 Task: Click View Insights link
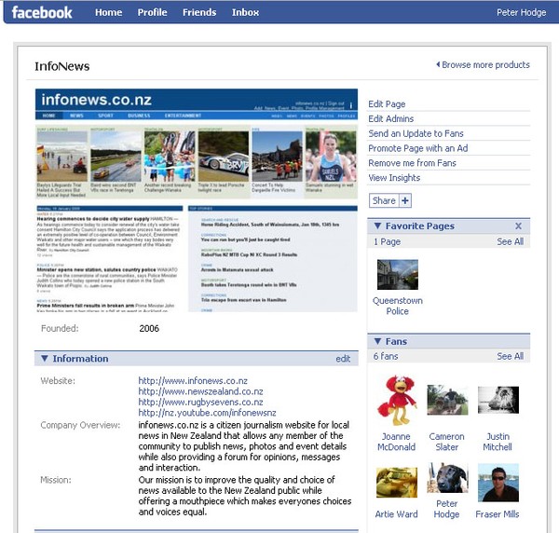(x=394, y=178)
